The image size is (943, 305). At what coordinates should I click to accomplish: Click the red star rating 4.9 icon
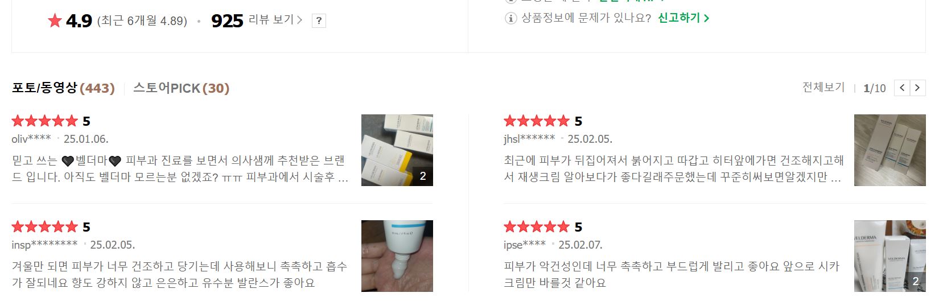coord(55,21)
